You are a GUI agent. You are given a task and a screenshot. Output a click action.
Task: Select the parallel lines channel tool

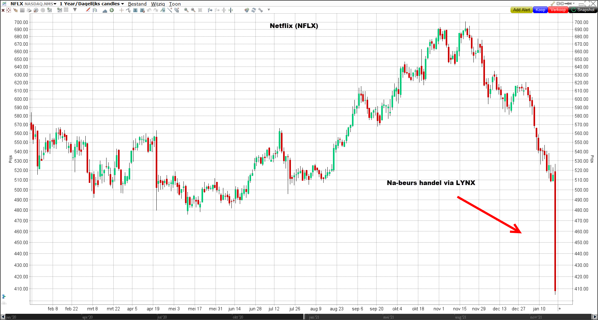tap(177, 10)
